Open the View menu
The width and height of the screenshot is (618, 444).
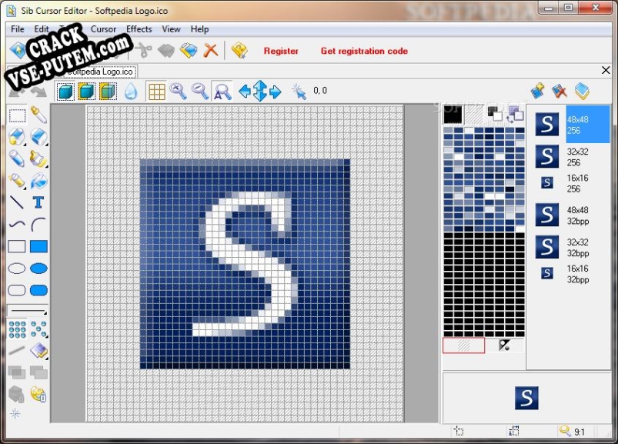click(171, 29)
